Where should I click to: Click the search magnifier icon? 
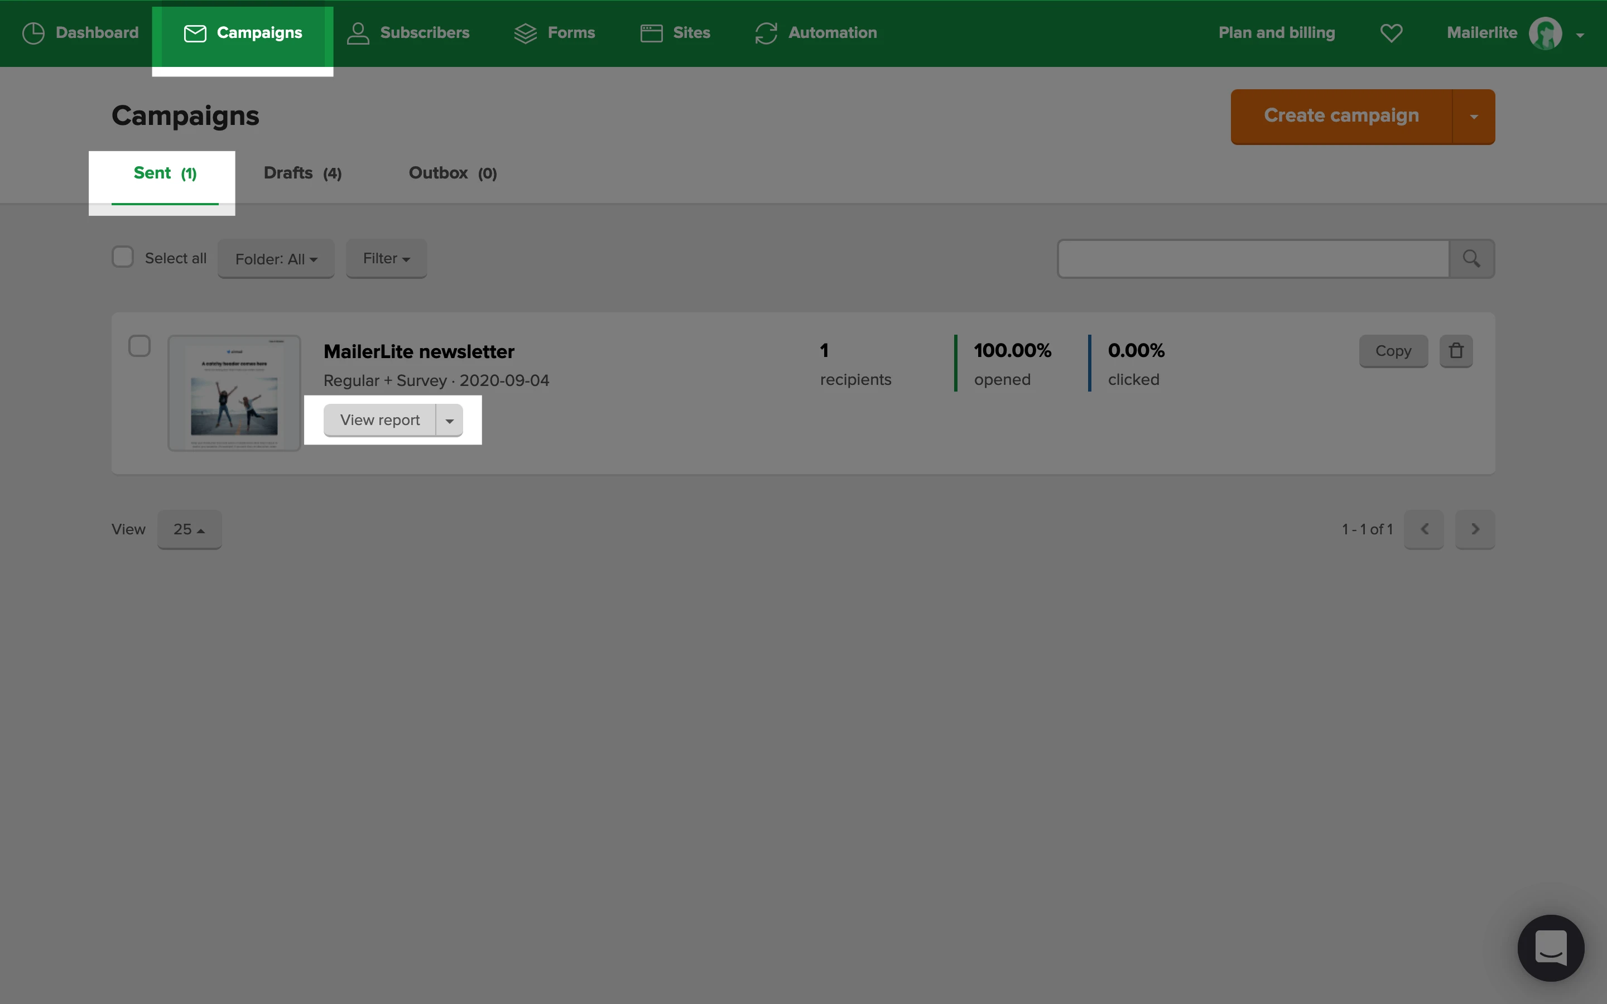tap(1471, 258)
